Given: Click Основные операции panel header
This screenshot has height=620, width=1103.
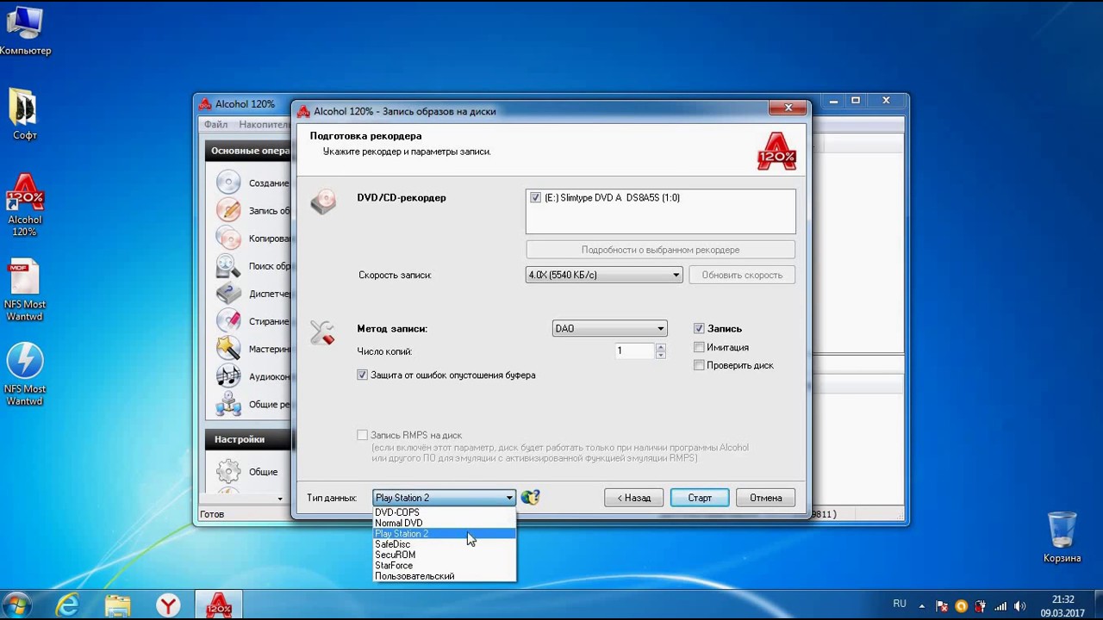Looking at the screenshot, I should (x=248, y=151).
